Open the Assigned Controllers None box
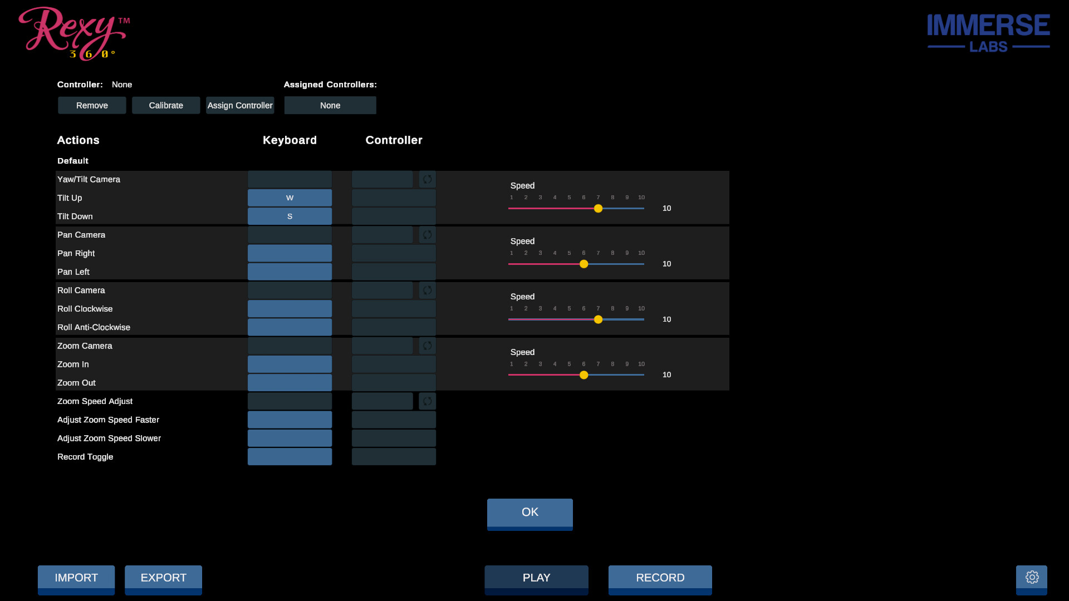This screenshot has width=1069, height=601. point(330,105)
